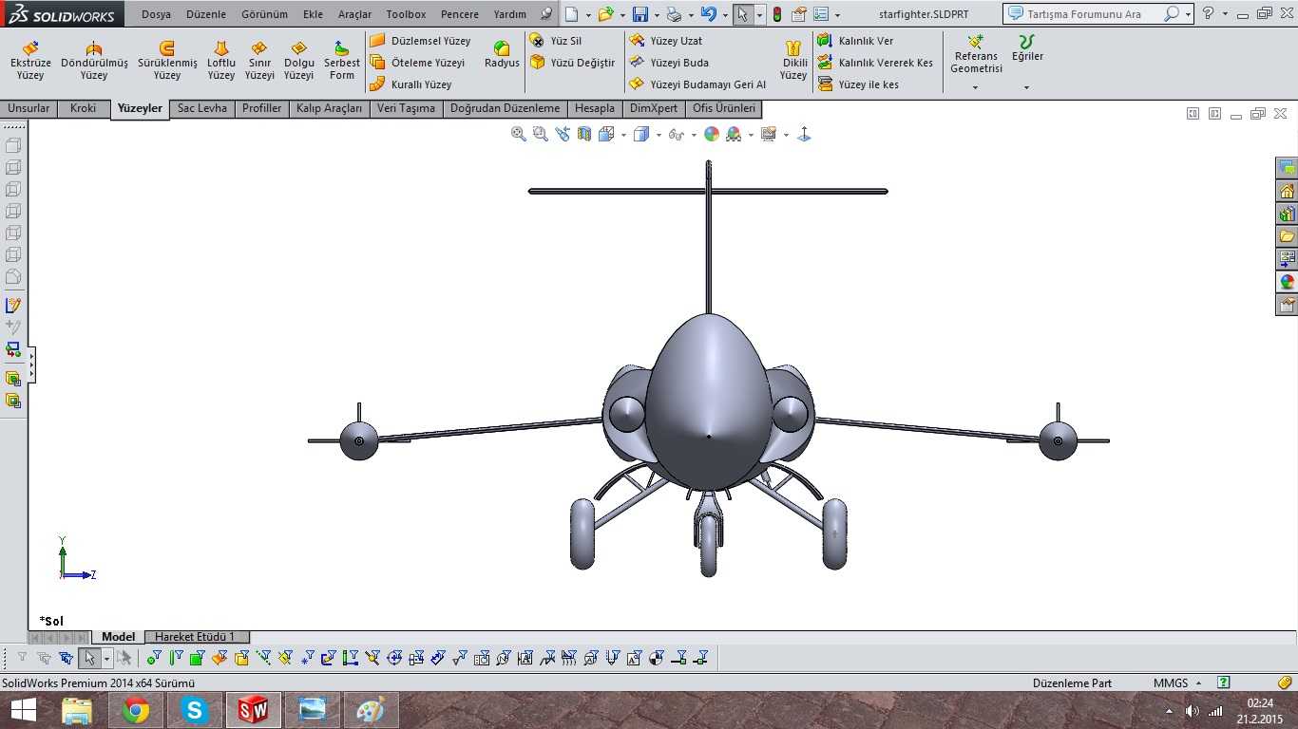Select the Ekstrüze Yüzey tool
The height and width of the screenshot is (729, 1298).
[30, 60]
